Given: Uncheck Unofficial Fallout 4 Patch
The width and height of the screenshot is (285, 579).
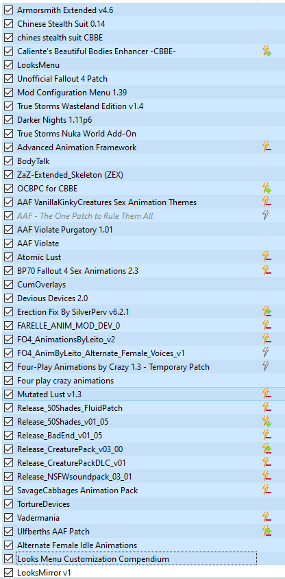Looking at the screenshot, I should pyautogui.click(x=8, y=79).
